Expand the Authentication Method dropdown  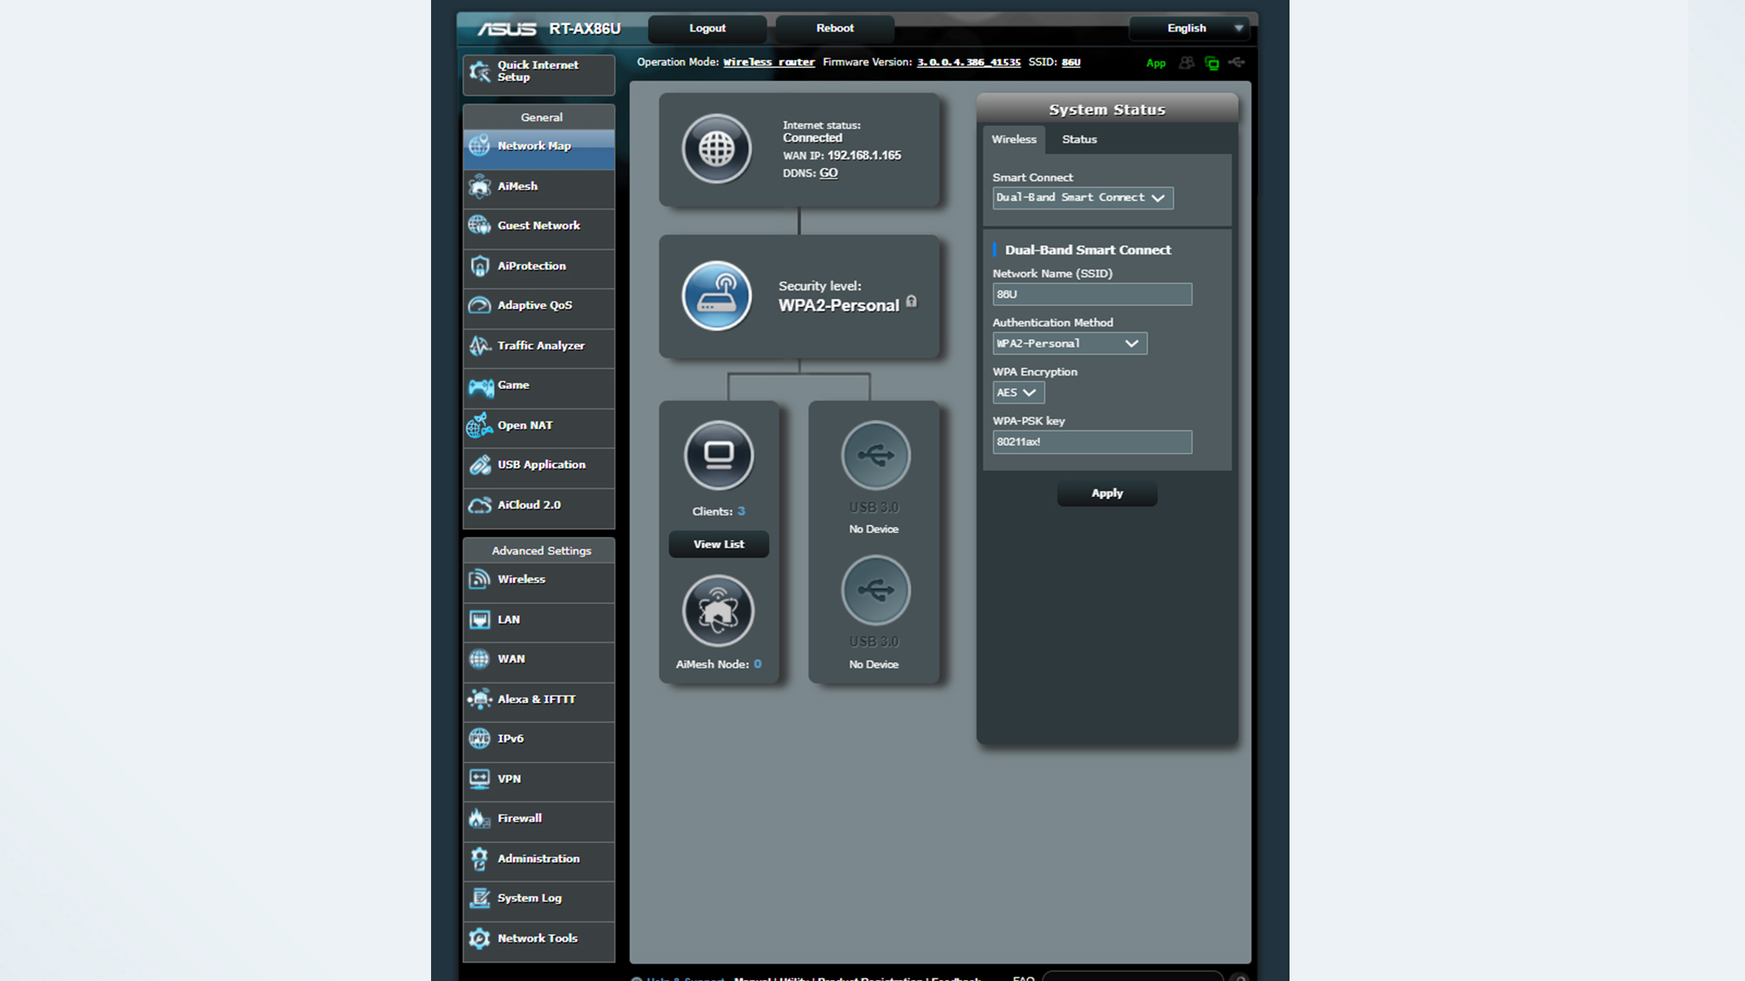coord(1130,344)
